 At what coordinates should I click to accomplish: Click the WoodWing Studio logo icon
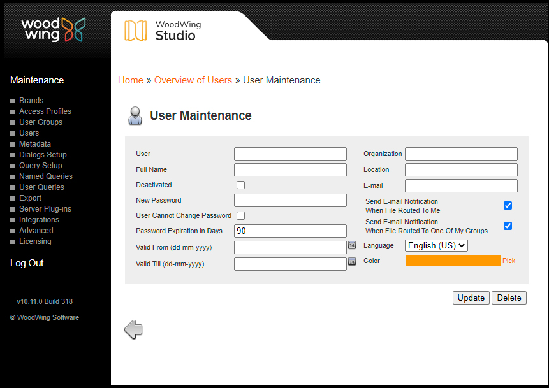136,31
